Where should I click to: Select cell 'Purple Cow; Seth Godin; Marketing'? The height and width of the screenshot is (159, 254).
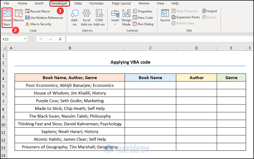tap(70, 101)
